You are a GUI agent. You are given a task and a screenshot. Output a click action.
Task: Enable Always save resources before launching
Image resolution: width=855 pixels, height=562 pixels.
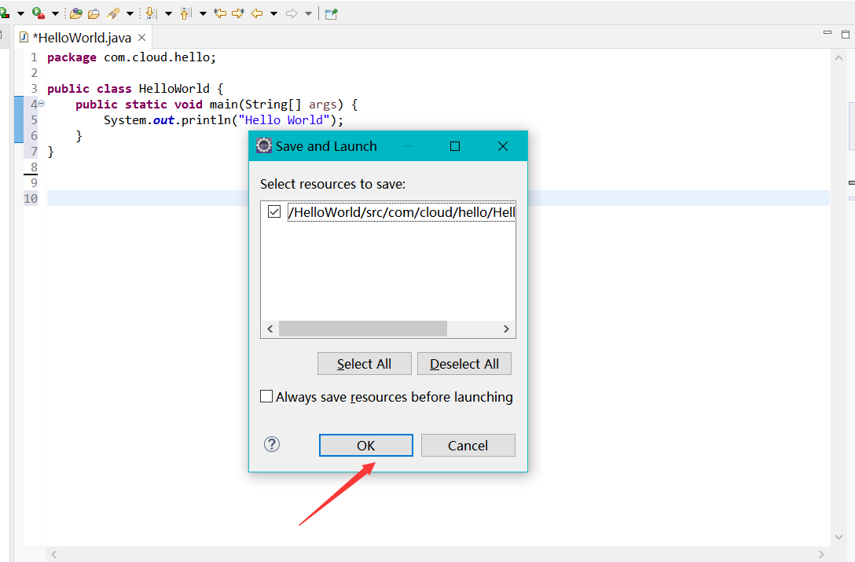click(x=266, y=396)
